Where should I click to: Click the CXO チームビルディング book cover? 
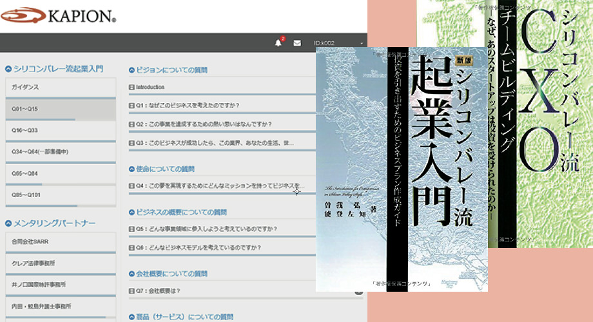(540, 124)
